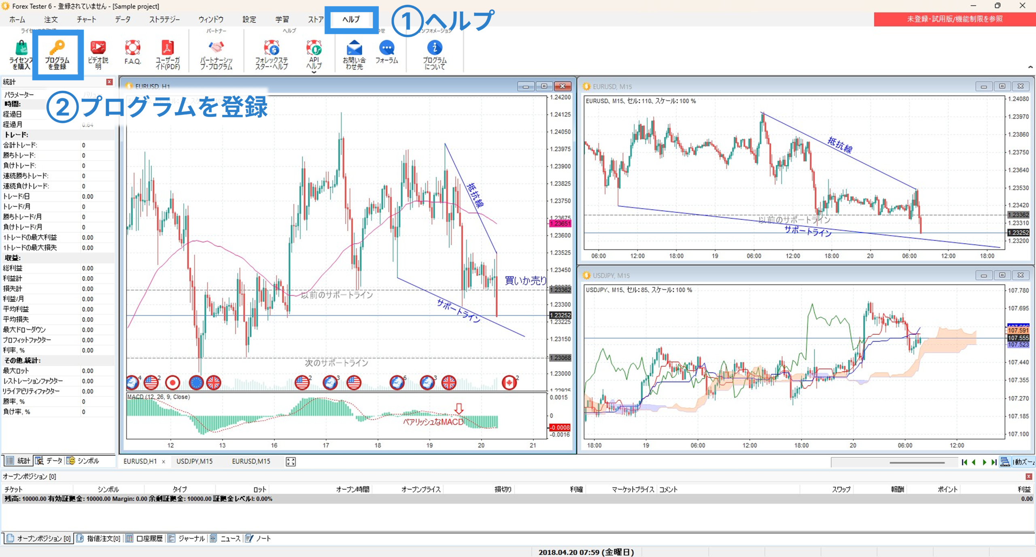Image resolution: width=1036 pixels, height=557 pixels.
Task: Switch to the USDJPY,M15 chart tab
Action: click(x=194, y=461)
